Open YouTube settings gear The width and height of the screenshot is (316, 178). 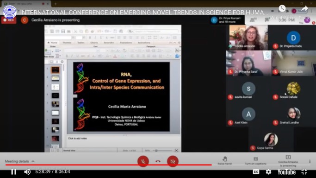point(268,172)
